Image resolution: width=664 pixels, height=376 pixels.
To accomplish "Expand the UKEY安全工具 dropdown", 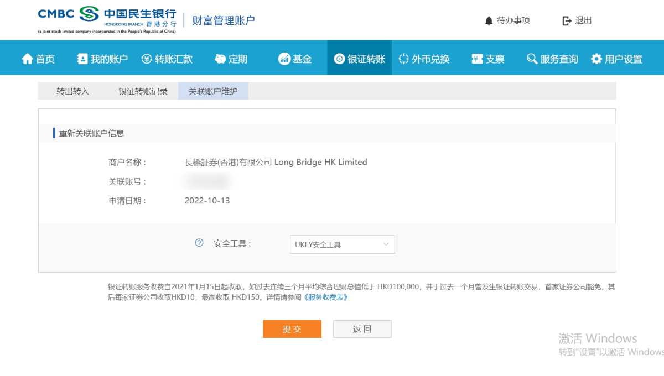I will click(x=342, y=244).
